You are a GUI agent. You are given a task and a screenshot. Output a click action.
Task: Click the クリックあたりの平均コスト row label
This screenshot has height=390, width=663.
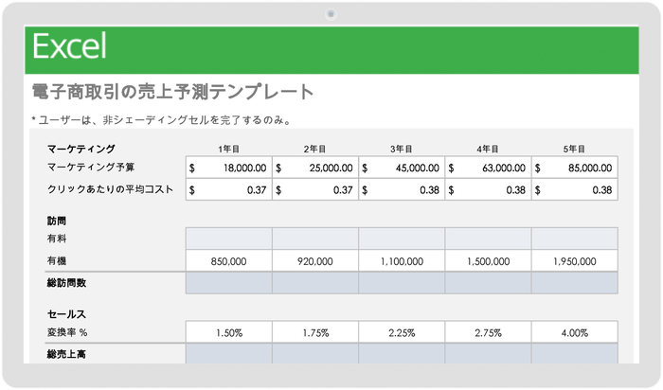point(110,189)
